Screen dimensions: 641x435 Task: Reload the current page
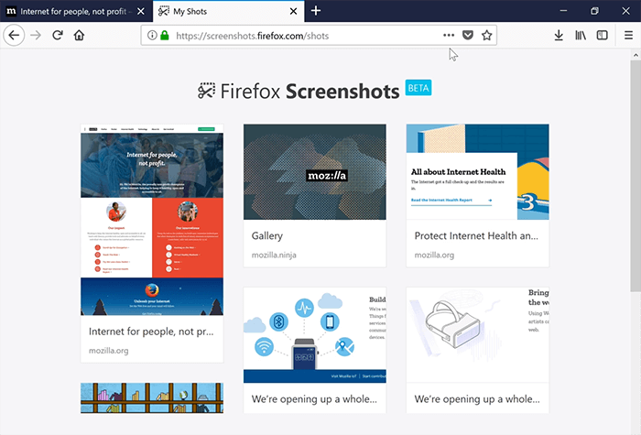(x=57, y=36)
